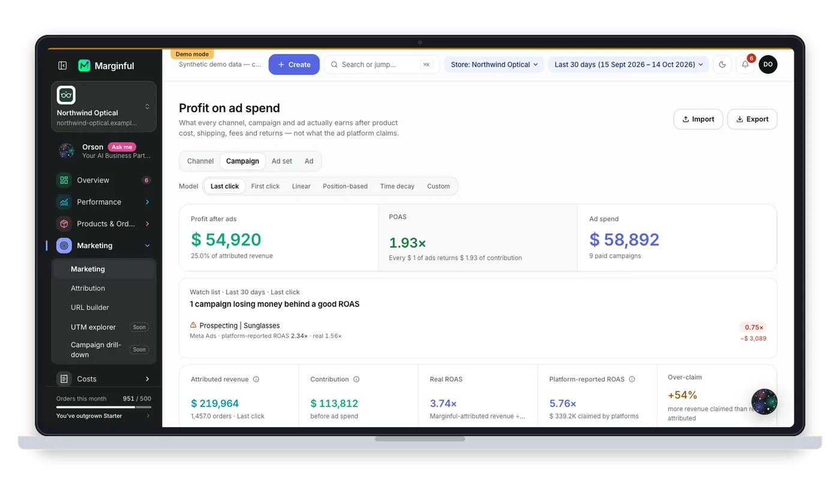Click the Ask me badge next to Orson
840x484 pixels.
pyautogui.click(x=122, y=147)
